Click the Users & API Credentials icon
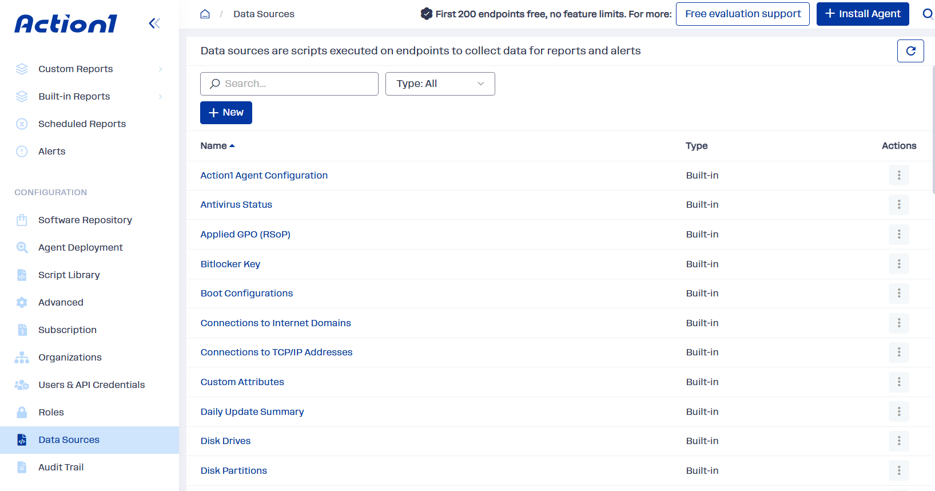Screen dimensions: 935x491 [x=22, y=385]
